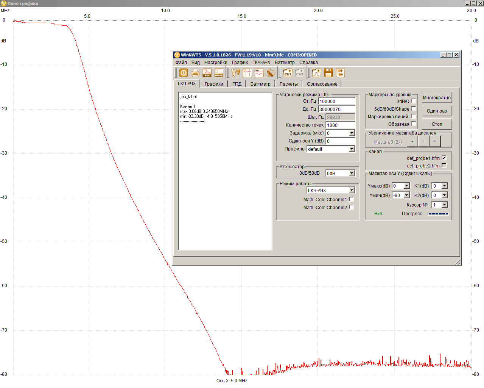
Task: Click the printer icon
Action: 195,73
